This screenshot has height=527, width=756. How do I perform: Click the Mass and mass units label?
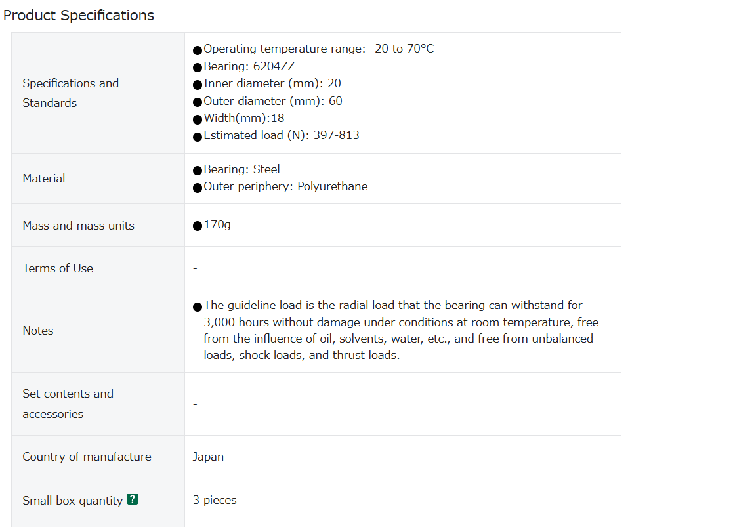78,226
